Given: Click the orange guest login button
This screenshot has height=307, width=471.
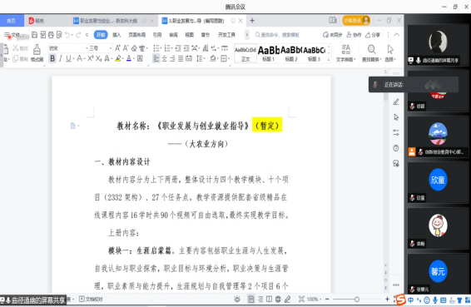Looking at the screenshot, I should [x=356, y=21].
